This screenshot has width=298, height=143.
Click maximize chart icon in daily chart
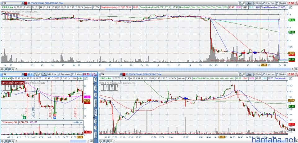[x=86, y=78]
